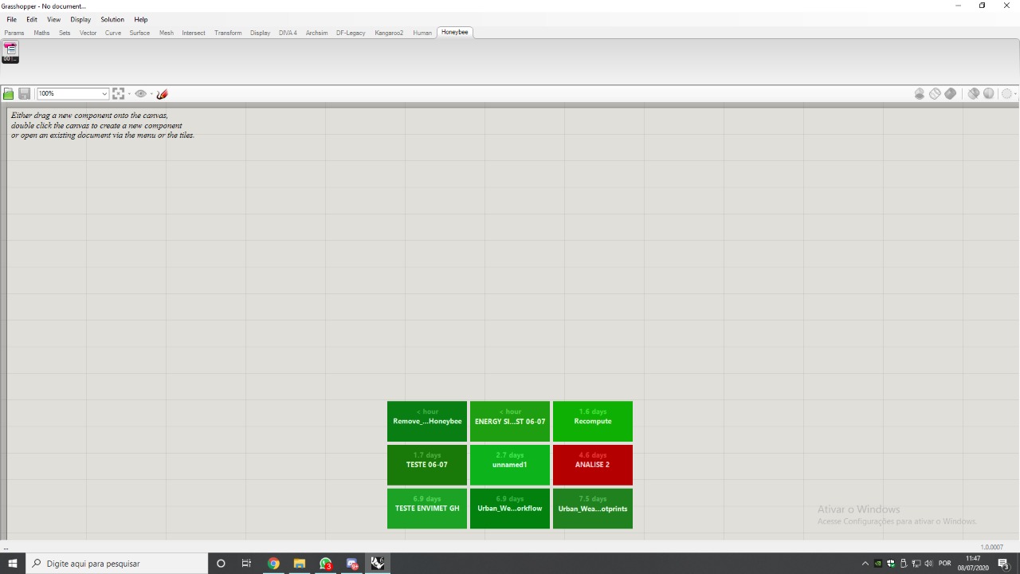
Task: Switch to the Kangaroo2 tab
Action: (x=389, y=33)
